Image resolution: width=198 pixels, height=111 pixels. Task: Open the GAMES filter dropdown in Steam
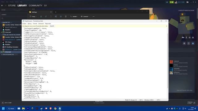pyautogui.click(x=4, y=15)
